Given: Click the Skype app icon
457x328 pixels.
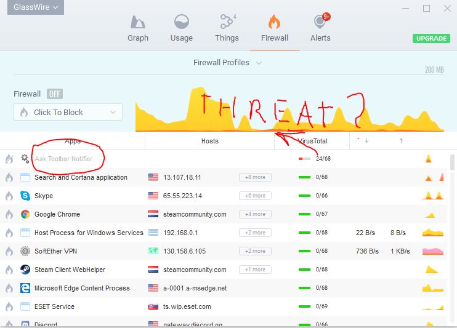Looking at the screenshot, I should [x=25, y=196].
